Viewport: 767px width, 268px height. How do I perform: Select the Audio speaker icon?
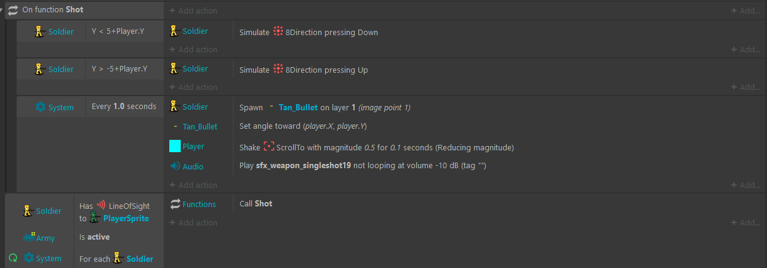[x=175, y=166]
